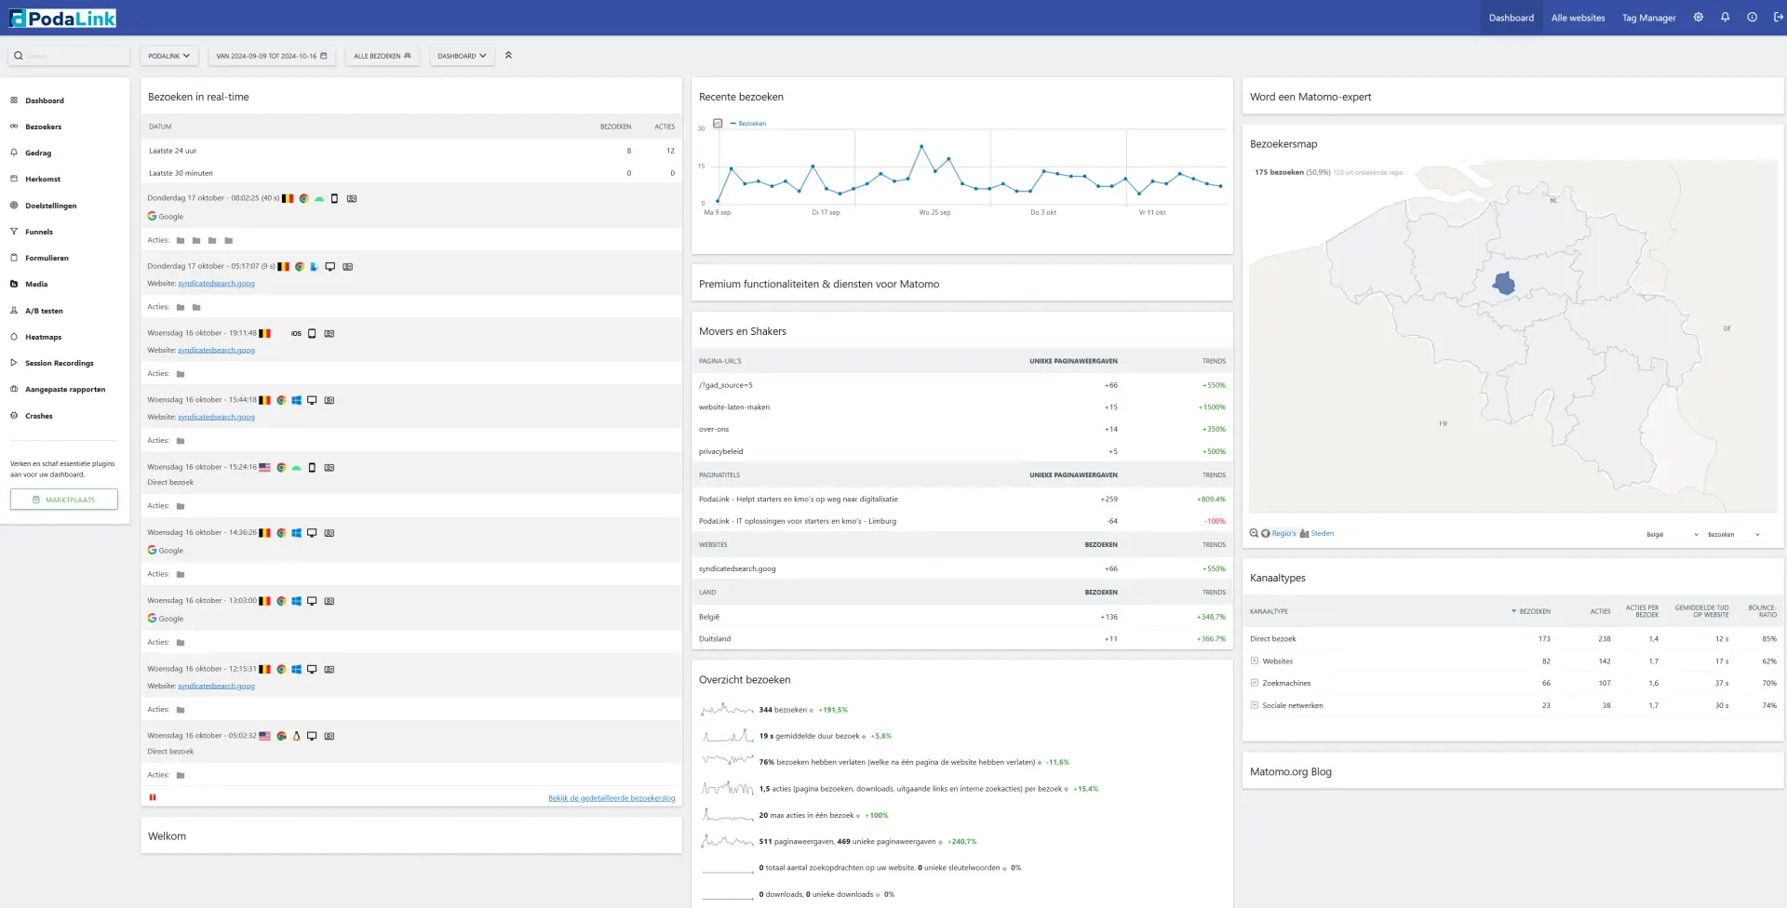Click the Chrome browser icon of 15:44:18 visit

[x=281, y=400]
